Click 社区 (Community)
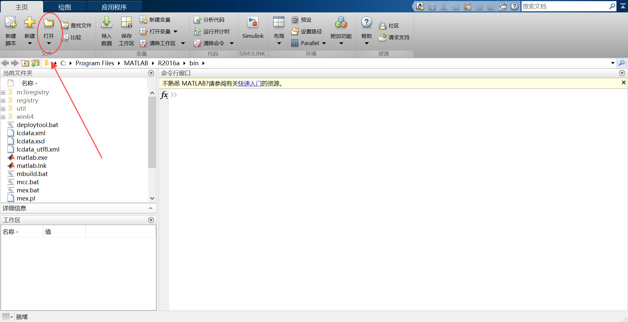The height and width of the screenshot is (322, 628). pos(389,26)
